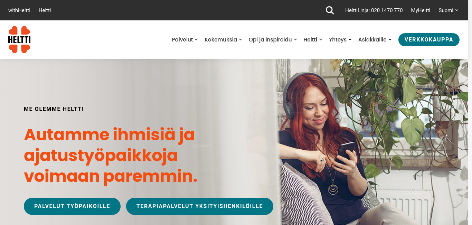This screenshot has height=225, width=472.
Task: Click the Heltti heart logo
Action: [19, 39]
